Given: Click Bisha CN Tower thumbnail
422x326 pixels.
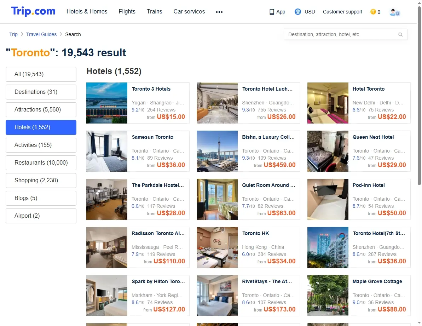Looking at the screenshot, I should pos(217,151).
